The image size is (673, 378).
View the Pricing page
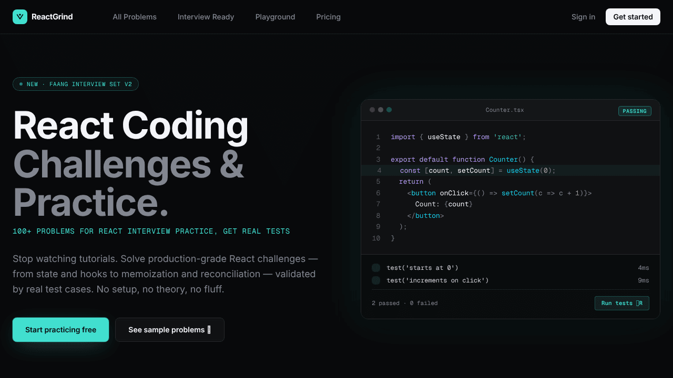tap(329, 17)
